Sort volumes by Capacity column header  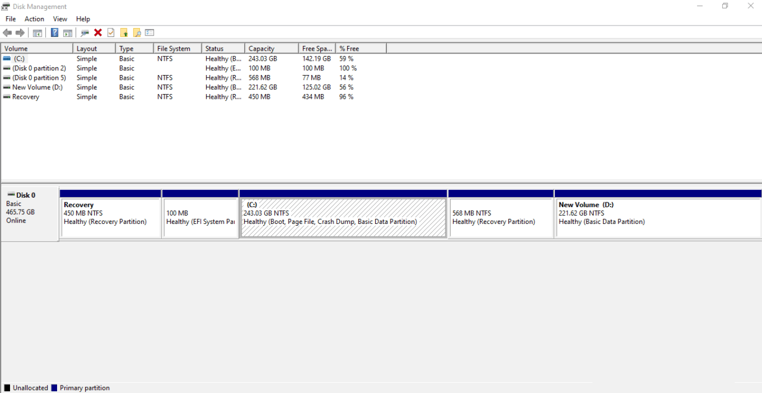[x=271, y=49]
